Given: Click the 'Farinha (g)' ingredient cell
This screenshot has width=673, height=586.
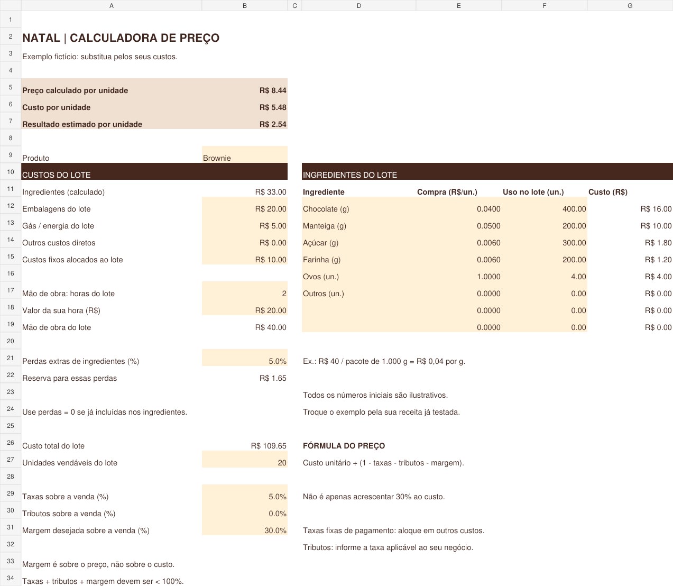Looking at the screenshot, I should click(x=359, y=256).
